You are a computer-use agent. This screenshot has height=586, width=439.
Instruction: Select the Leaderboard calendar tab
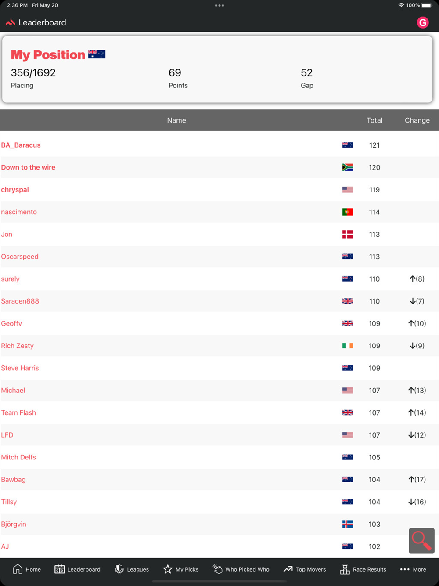[x=77, y=569]
